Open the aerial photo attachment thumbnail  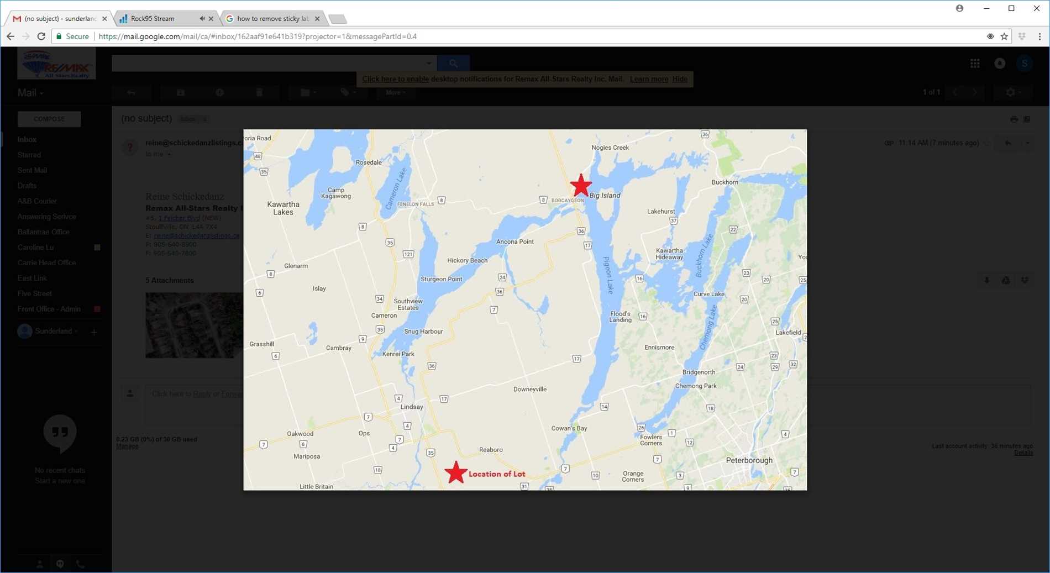(x=194, y=325)
